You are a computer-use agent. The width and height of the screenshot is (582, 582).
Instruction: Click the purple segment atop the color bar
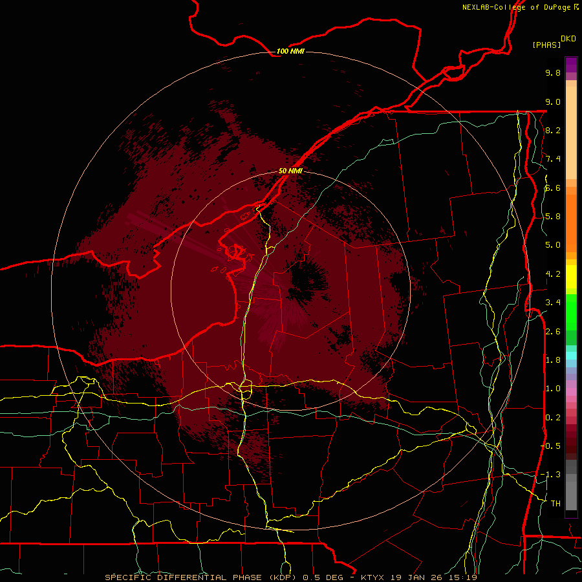(x=571, y=65)
